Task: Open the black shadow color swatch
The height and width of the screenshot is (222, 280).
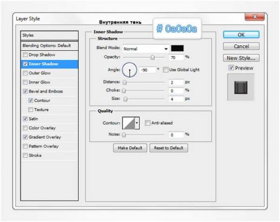Action: click(x=177, y=48)
